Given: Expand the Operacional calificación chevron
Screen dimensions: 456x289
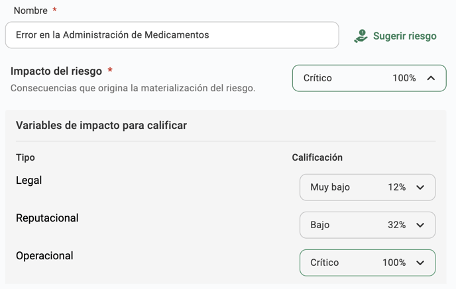Looking at the screenshot, I should pyautogui.click(x=420, y=263).
